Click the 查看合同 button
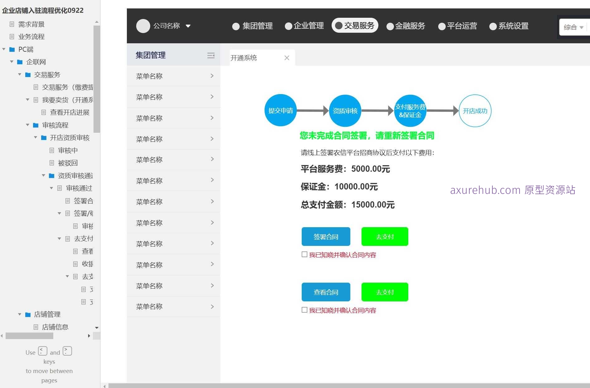Image resolution: width=590 pixels, height=388 pixels. [326, 292]
